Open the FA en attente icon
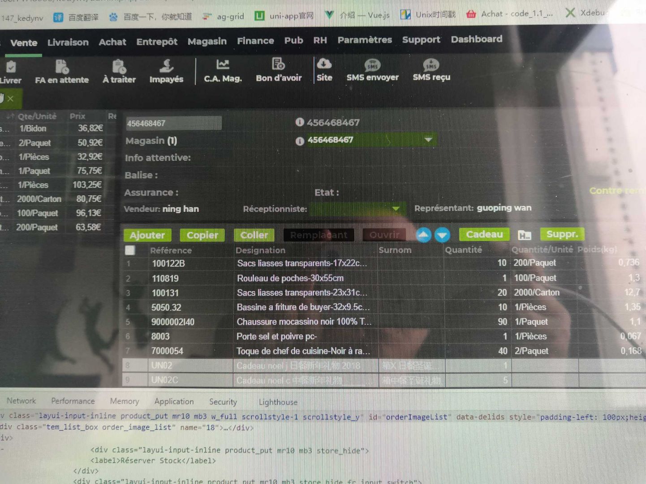This screenshot has width=646, height=484. 62,67
